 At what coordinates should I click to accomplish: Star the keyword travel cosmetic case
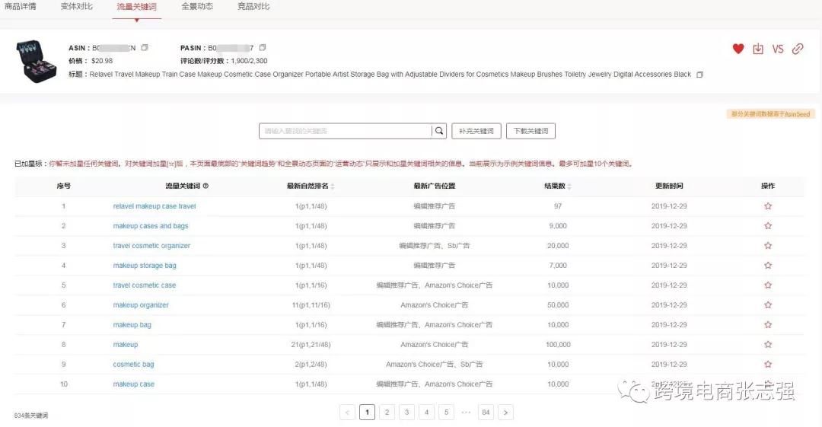click(768, 285)
